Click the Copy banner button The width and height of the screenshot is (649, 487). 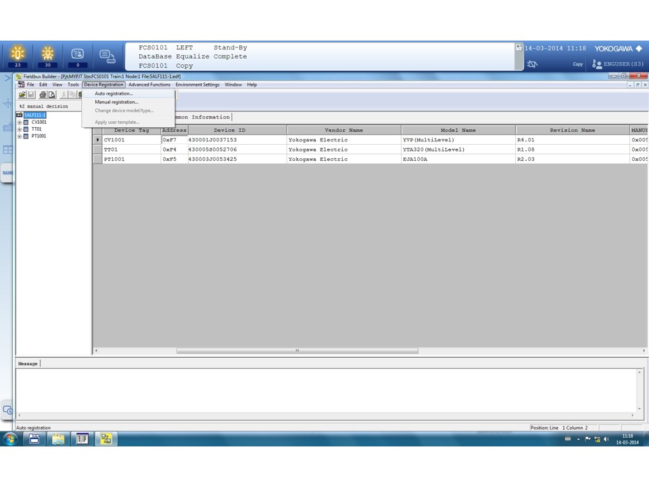click(x=578, y=64)
